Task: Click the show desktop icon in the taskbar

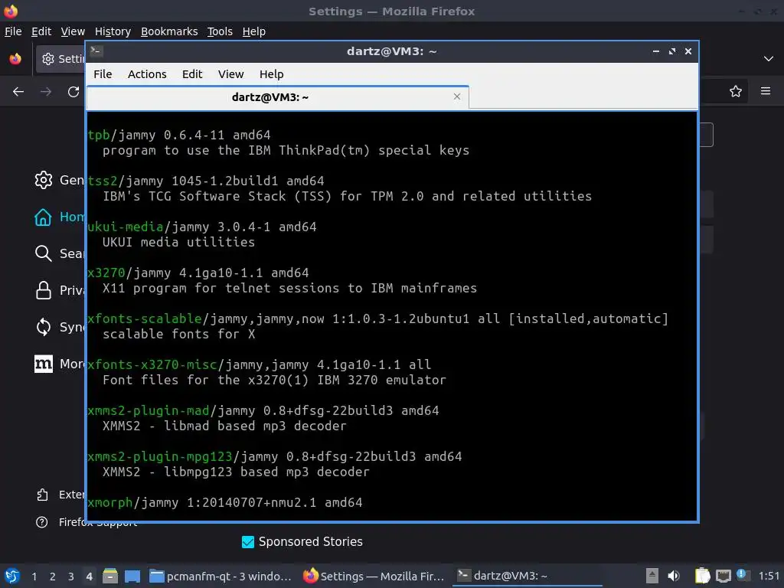Action: point(132,576)
